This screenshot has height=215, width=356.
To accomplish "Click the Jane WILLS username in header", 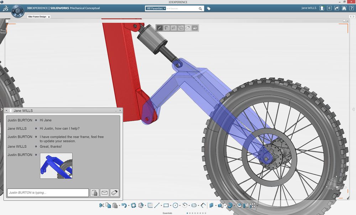I will click(309, 8).
